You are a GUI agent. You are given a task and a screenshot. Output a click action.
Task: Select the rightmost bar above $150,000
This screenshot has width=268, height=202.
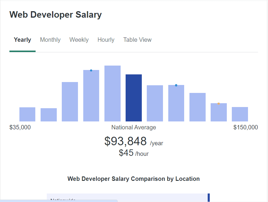tap(240, 114)
